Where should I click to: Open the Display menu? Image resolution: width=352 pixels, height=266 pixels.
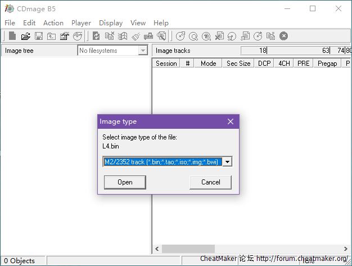pyautogui.click(x=111, y=22)
